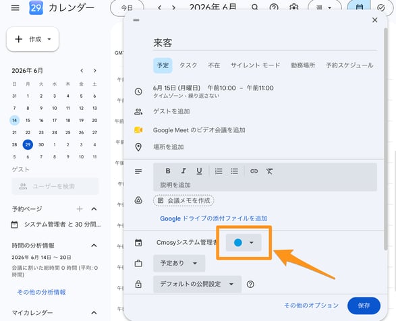Insert bulleted list in description
This screenshot has width=396, height=321.
[234, 171]
